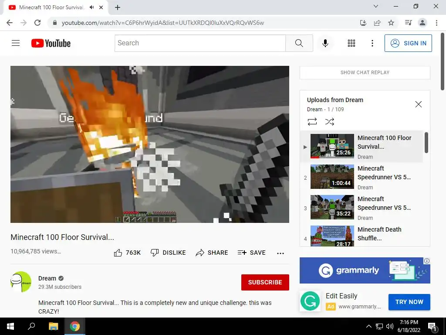Toggle shuffle playlist
This screenshot has height=335, width=446.
(x=329, y=122)
